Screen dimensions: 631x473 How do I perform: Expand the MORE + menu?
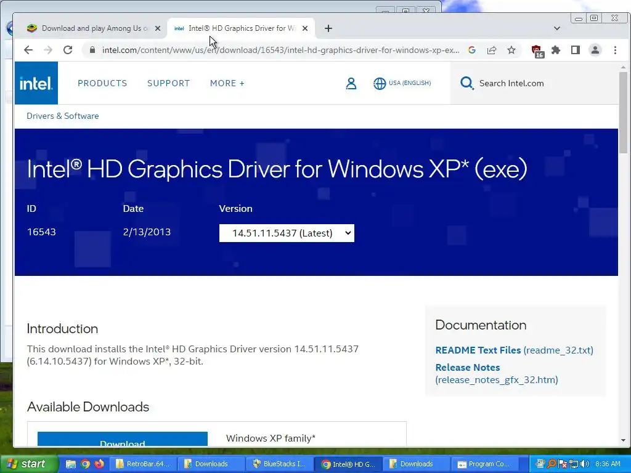[227, 83]
